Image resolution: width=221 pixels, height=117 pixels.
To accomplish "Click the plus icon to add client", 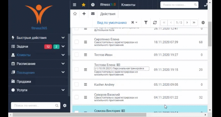I will (x=84, y=14).
